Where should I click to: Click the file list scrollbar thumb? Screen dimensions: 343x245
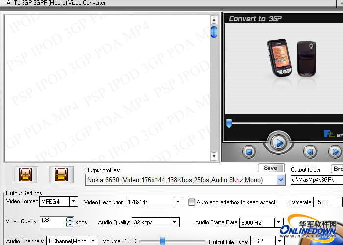pos(214,32)
